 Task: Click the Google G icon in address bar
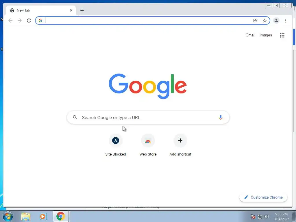point(40,21)
